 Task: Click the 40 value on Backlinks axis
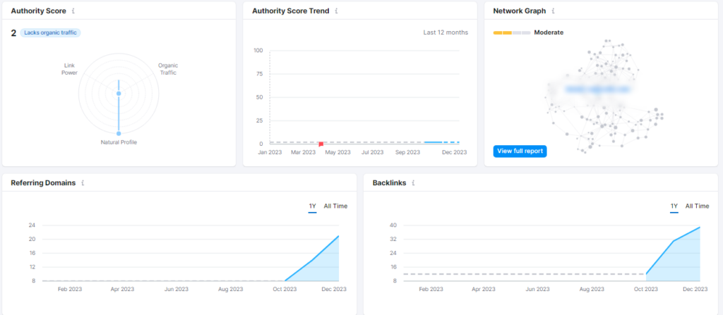coord(394,226)
